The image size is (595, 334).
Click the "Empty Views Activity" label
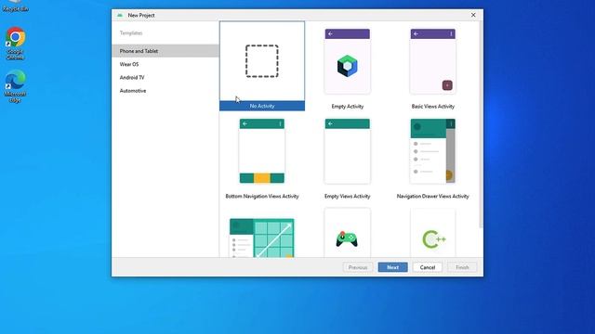[x=347, y=196]
